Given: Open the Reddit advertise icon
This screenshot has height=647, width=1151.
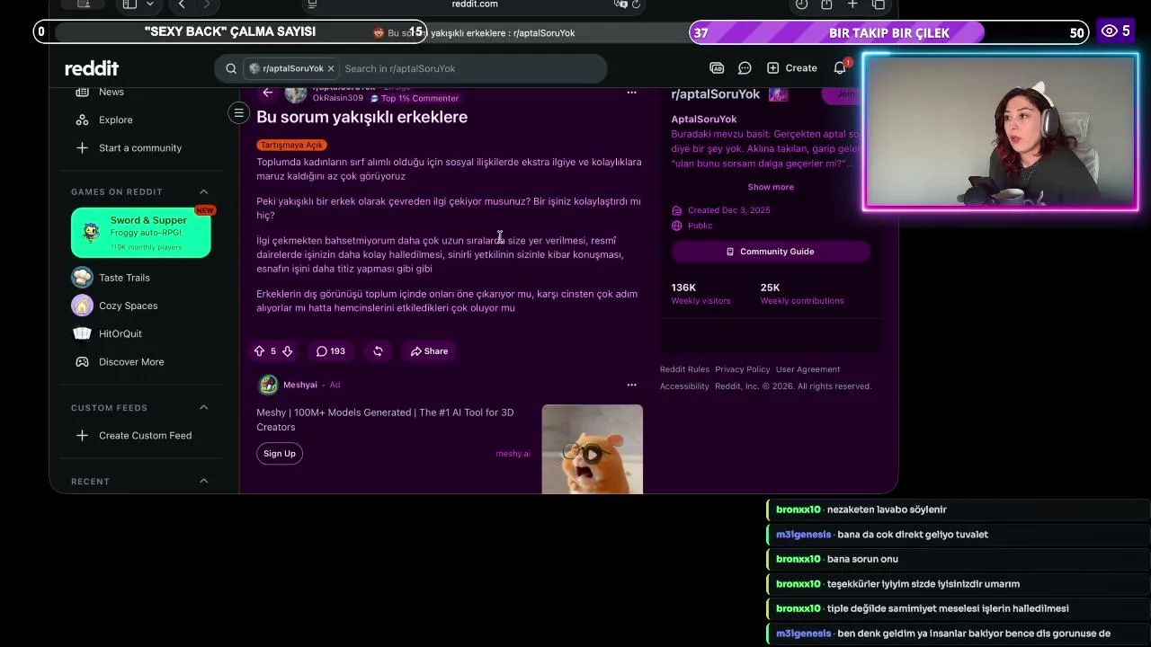Looking at the screenshot, I should [x=717, y=68].
